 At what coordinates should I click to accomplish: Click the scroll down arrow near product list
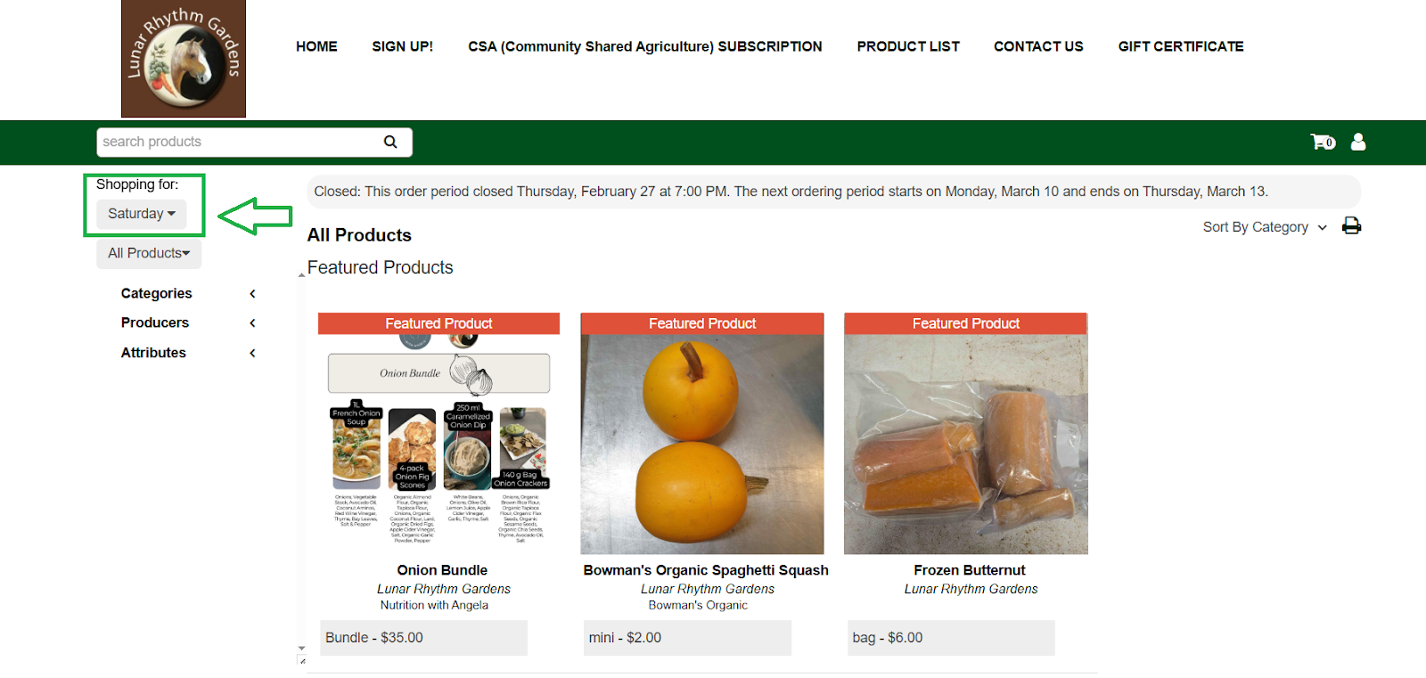(x=301, y=649)
